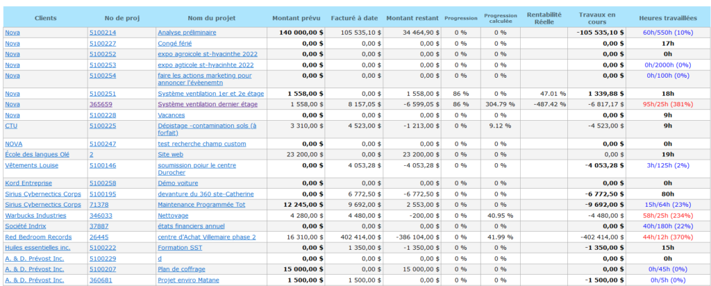Image resolution: width=711 pixels, height=286 pixels.
Task: Open project number 5100229
Action: coord(102,259)
